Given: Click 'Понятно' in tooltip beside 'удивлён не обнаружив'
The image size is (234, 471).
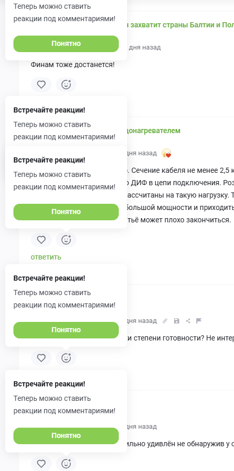Looking at the screenshot, I should click(66, 436).
